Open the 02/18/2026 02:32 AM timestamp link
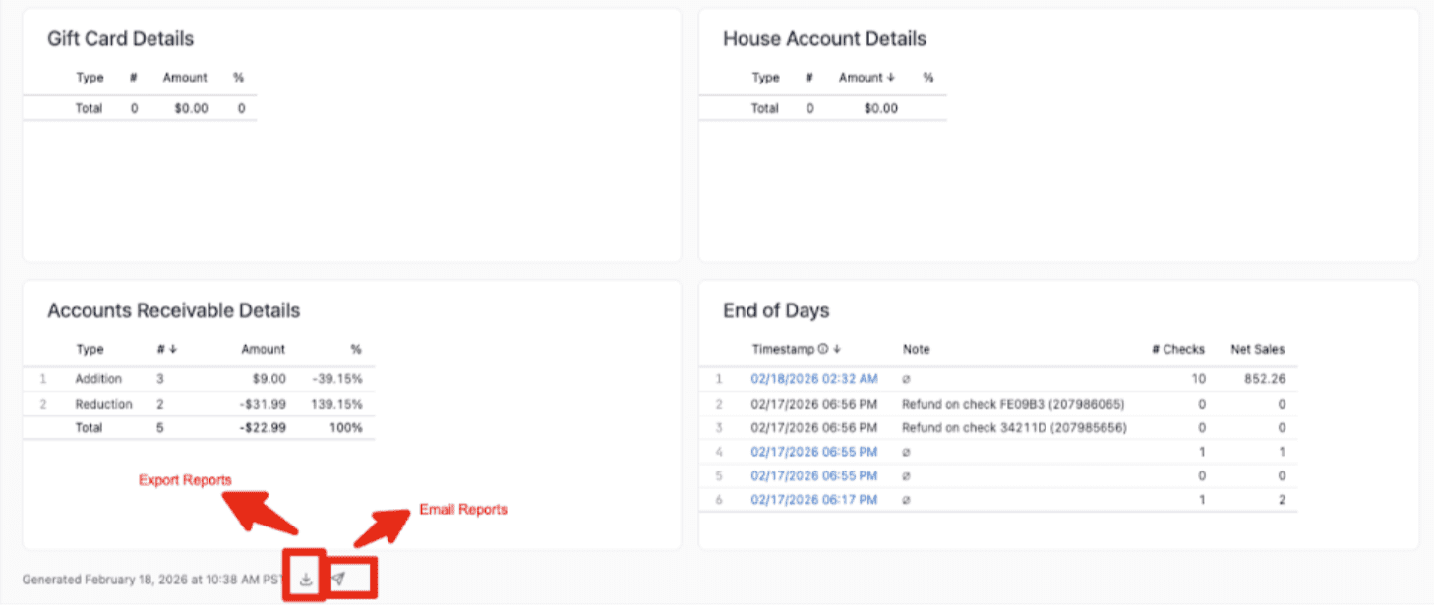The height and width of the screenshot is (609, 1434). [813, 378]
